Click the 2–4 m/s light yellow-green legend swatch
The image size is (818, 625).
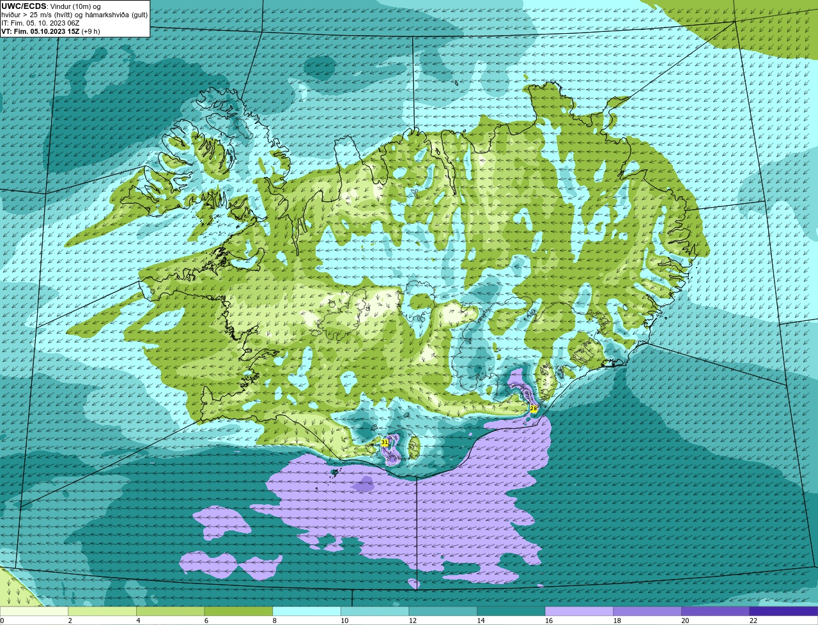click(x=102, y=611)
